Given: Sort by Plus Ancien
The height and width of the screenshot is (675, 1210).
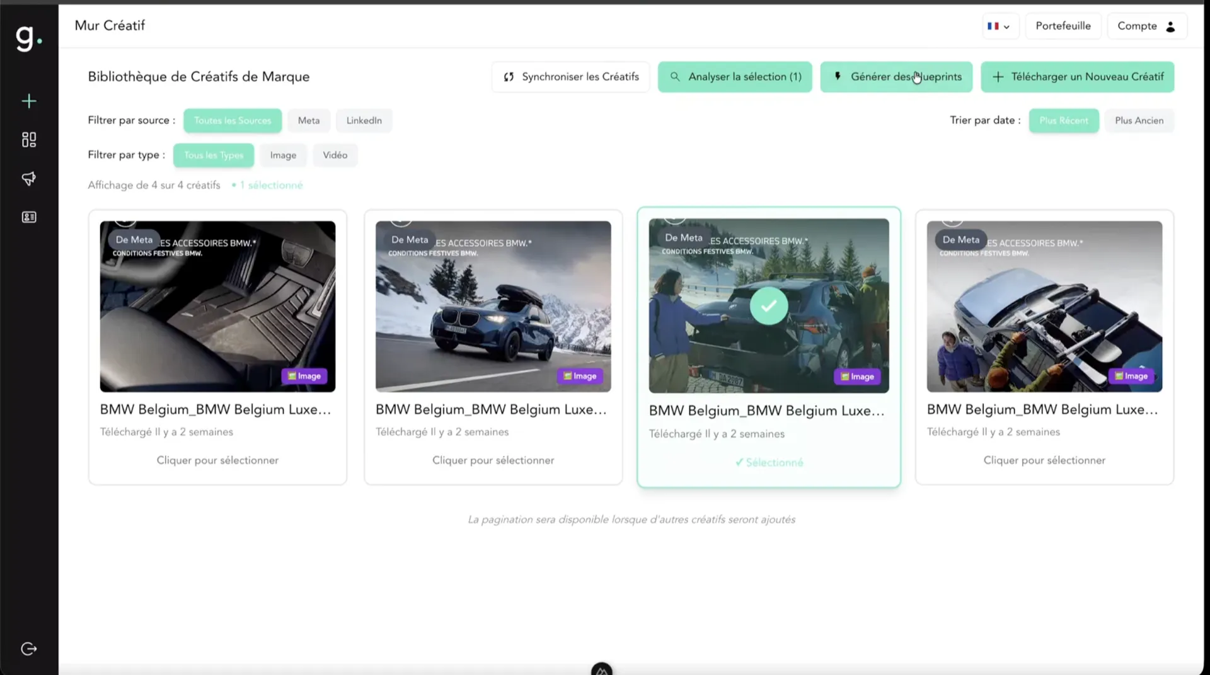Looking at the screenshot, I should (x=1139, y=121).
